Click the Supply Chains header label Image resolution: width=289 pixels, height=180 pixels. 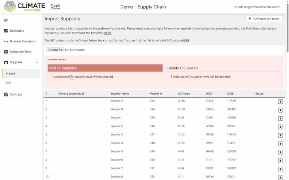56,7
